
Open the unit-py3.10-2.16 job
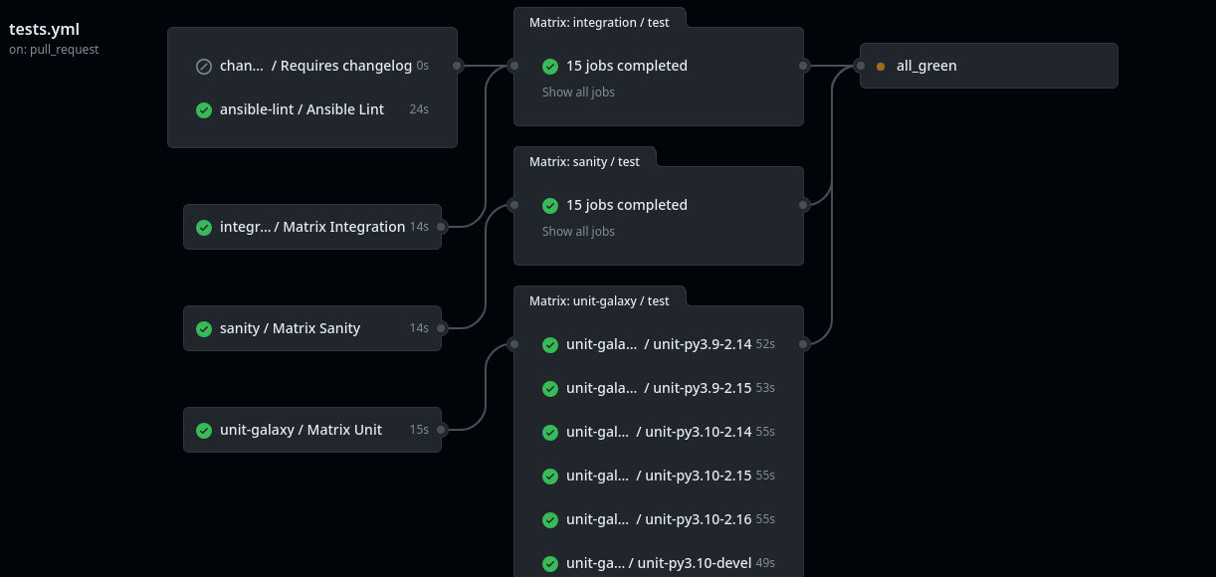(x=659, y=519)
